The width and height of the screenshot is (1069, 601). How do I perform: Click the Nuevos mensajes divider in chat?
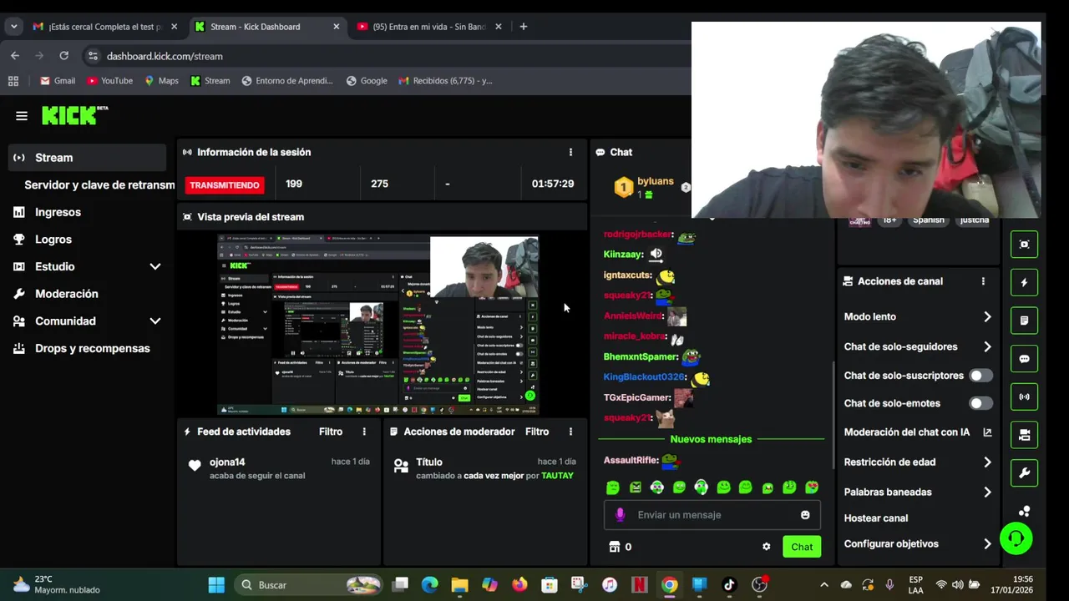(x=711, y=439)
